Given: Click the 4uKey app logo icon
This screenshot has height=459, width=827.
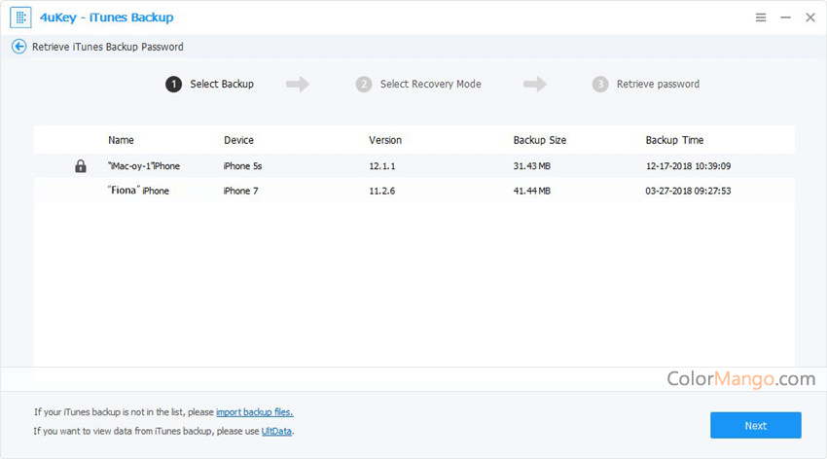Looking at the screenshot, I should click(x=20, y=18).
